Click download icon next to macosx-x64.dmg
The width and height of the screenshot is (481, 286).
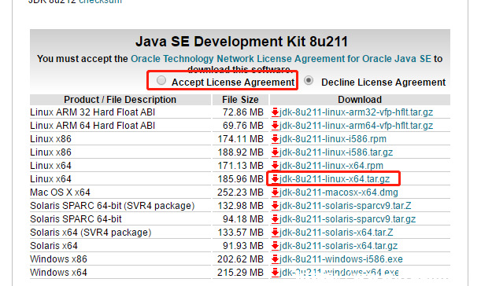pyautogui.click(x=276, y=192)
